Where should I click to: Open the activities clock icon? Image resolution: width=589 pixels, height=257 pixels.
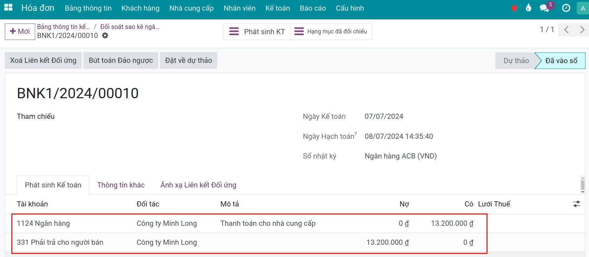tap(566, 8)
